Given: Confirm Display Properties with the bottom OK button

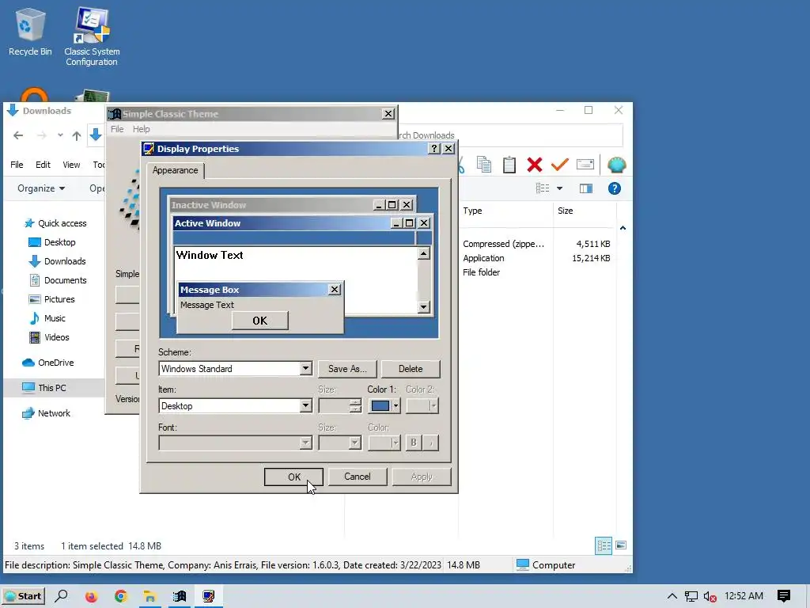Looking at the screenshot, I should click(x=294, y=477).
